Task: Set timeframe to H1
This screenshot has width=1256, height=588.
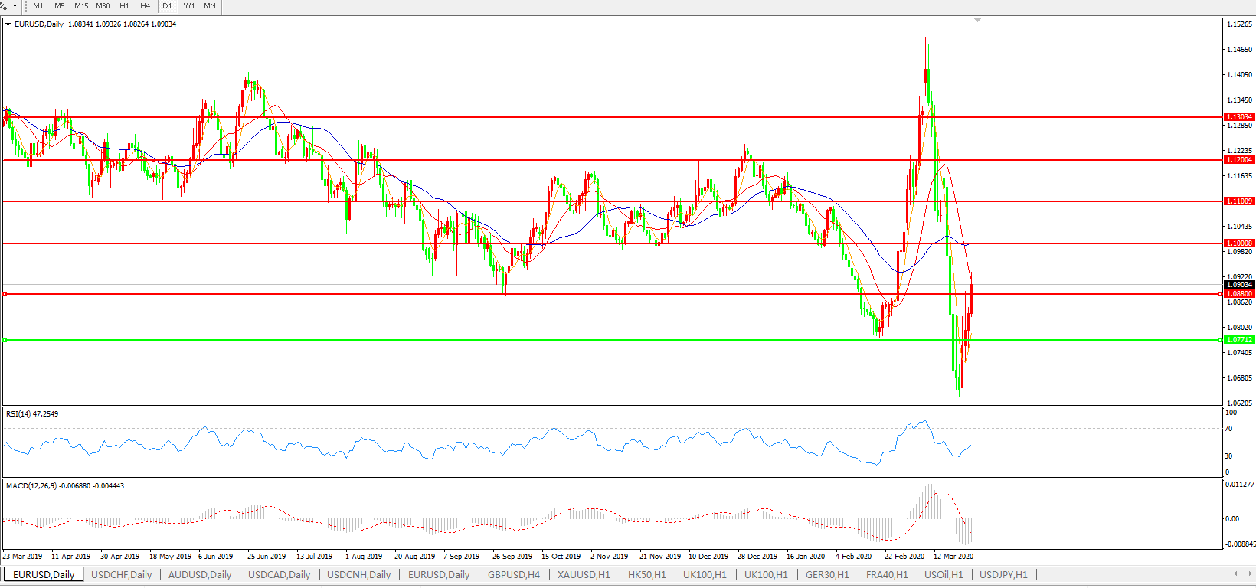Action: click(x=125, y=6)
